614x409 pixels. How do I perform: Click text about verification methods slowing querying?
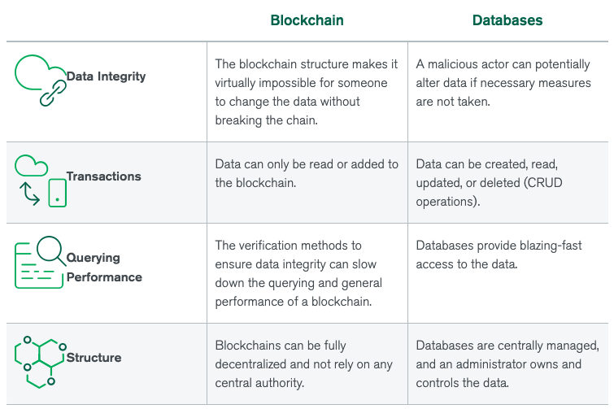point(298,273)
